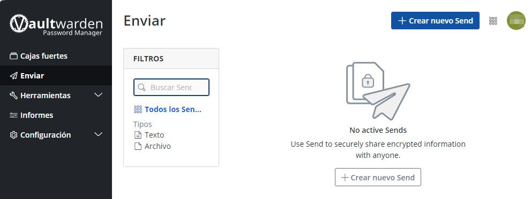Click outlined Crear nuevo Send button

click(378, 178)
